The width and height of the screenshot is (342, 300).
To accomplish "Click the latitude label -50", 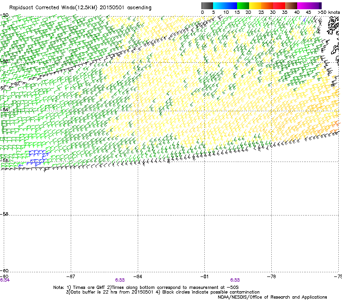I will [x=4, y=15].
